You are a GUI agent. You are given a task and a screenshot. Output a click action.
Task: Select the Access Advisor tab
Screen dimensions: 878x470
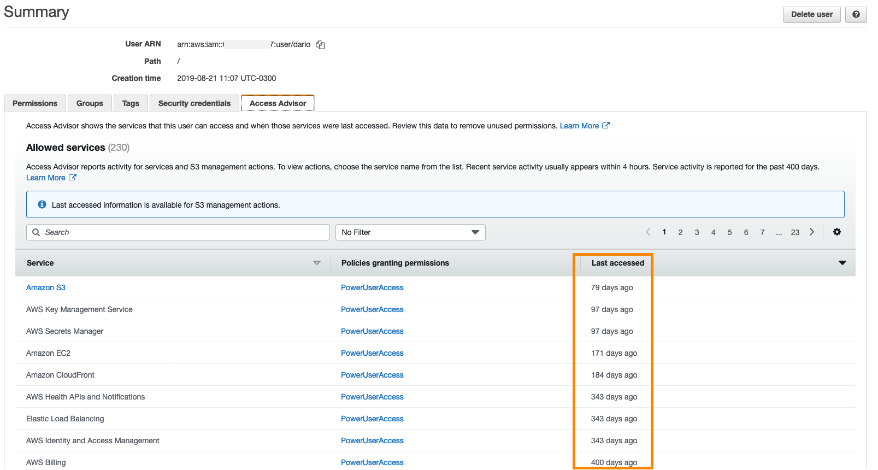pos(278,103)
